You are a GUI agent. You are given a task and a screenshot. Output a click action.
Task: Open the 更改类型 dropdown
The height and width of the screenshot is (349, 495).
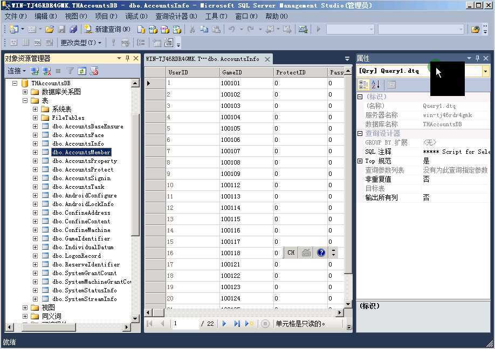tap(80, 43)
